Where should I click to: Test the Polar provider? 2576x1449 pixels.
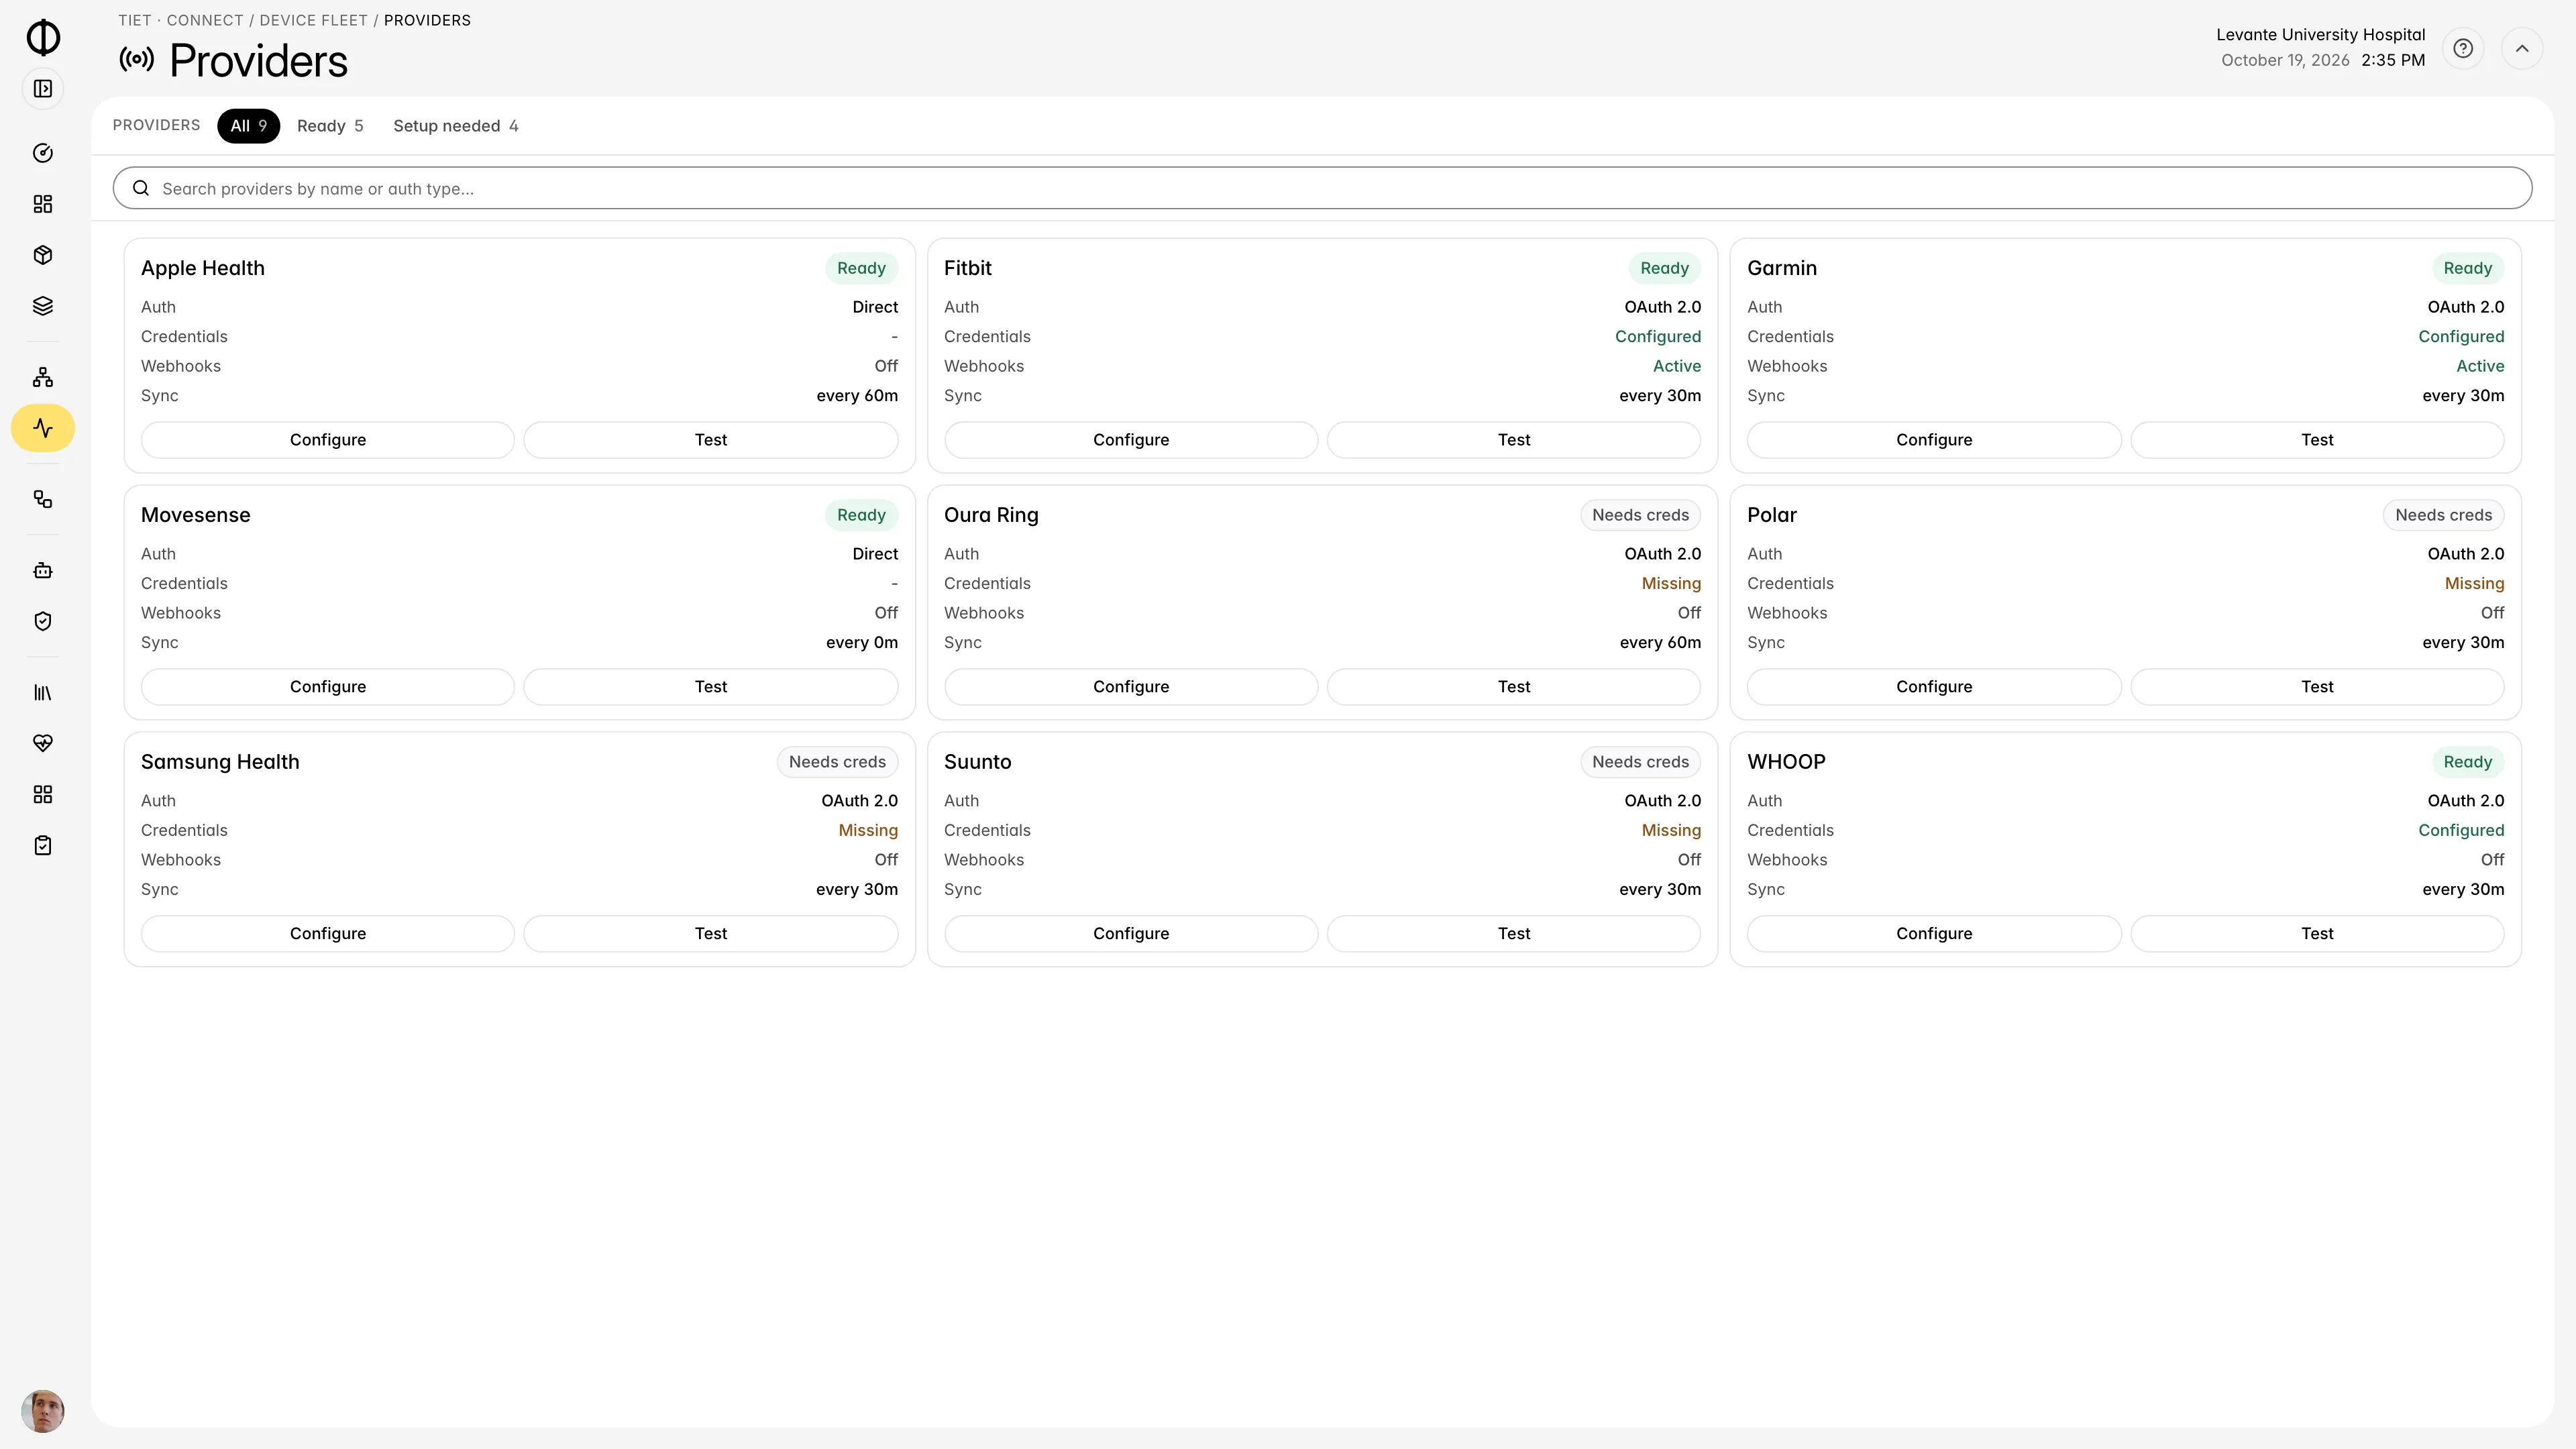click(x=2317, y=687)
